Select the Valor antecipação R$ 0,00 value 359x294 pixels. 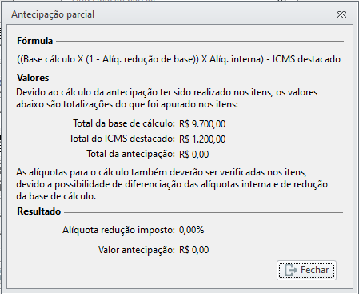click(193, 250)
